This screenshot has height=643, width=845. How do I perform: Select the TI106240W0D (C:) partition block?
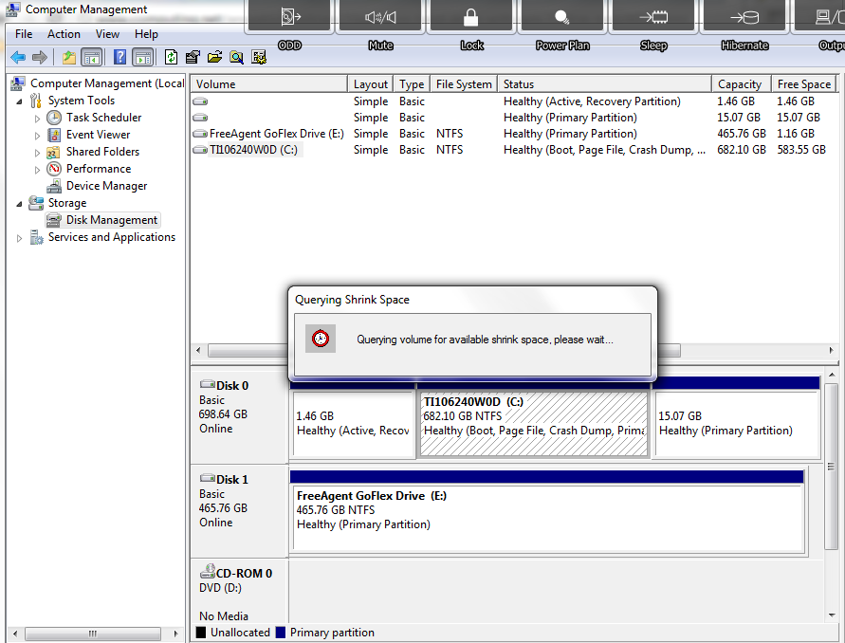(x=534, y=424)
